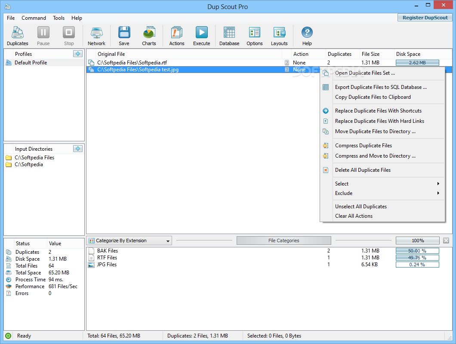The height and width of the screenshot is (344, 456).
Task: Click the JPG Files category icon
Action: pos(91,265)
